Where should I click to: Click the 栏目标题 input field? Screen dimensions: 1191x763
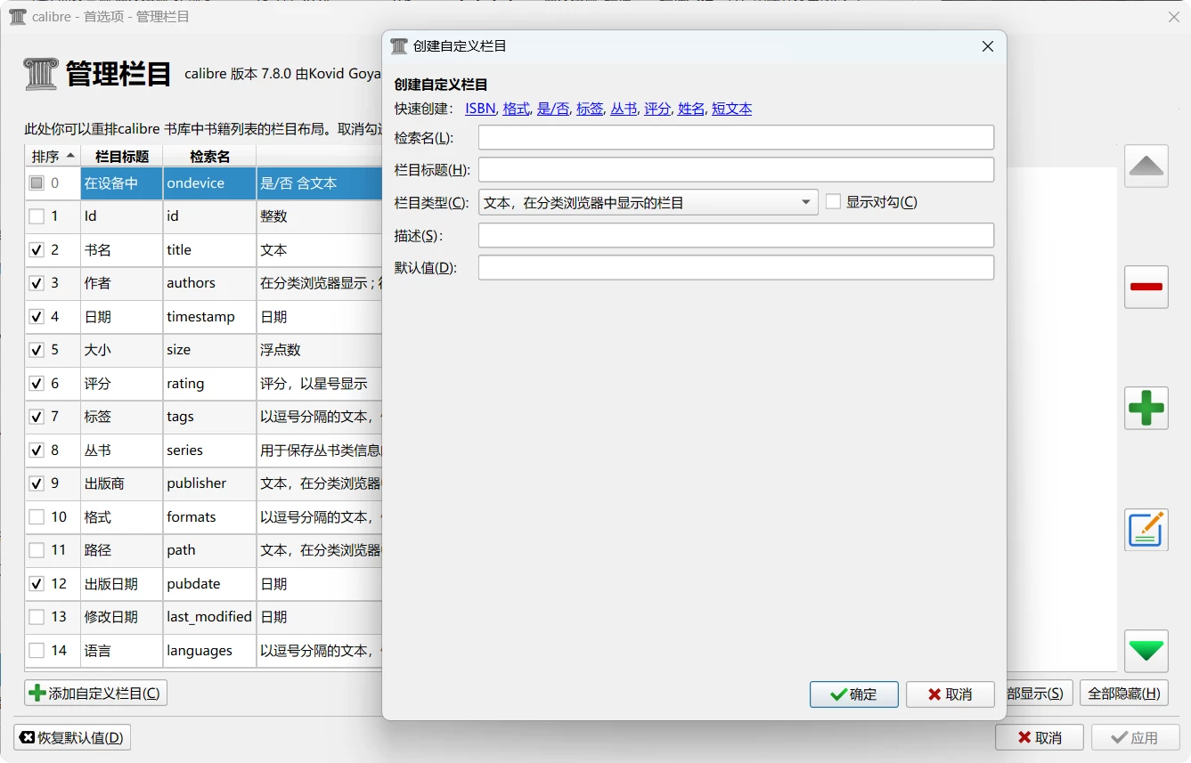(736, 169)
